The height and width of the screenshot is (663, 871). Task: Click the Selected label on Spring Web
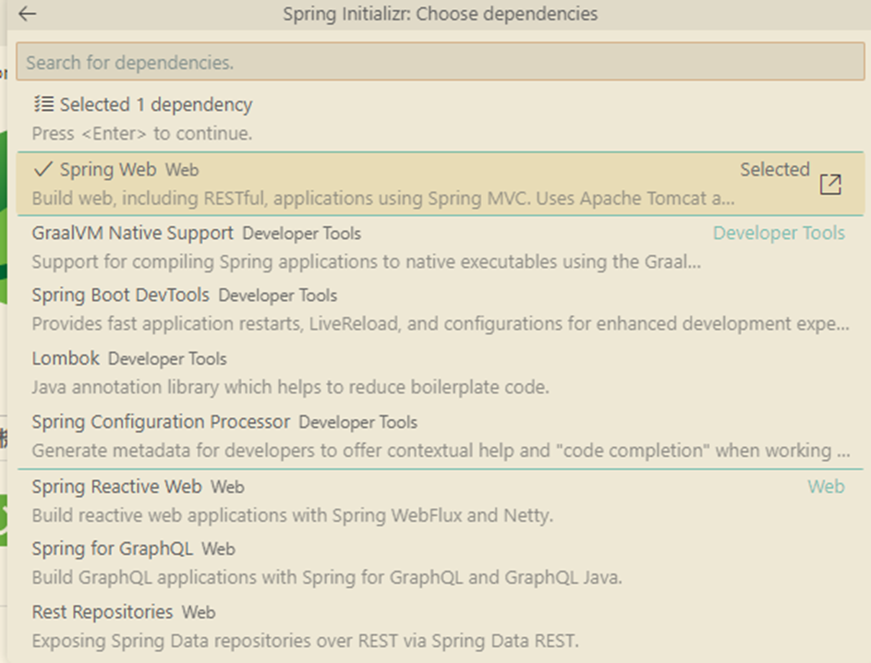775,169
